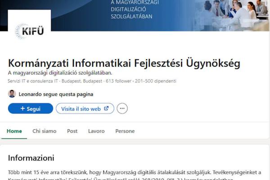Viewport: 270px width, 180px height.
Task: Click Leonardo's profile avatar
Action: pyautogui.click(x=12, y=94)
